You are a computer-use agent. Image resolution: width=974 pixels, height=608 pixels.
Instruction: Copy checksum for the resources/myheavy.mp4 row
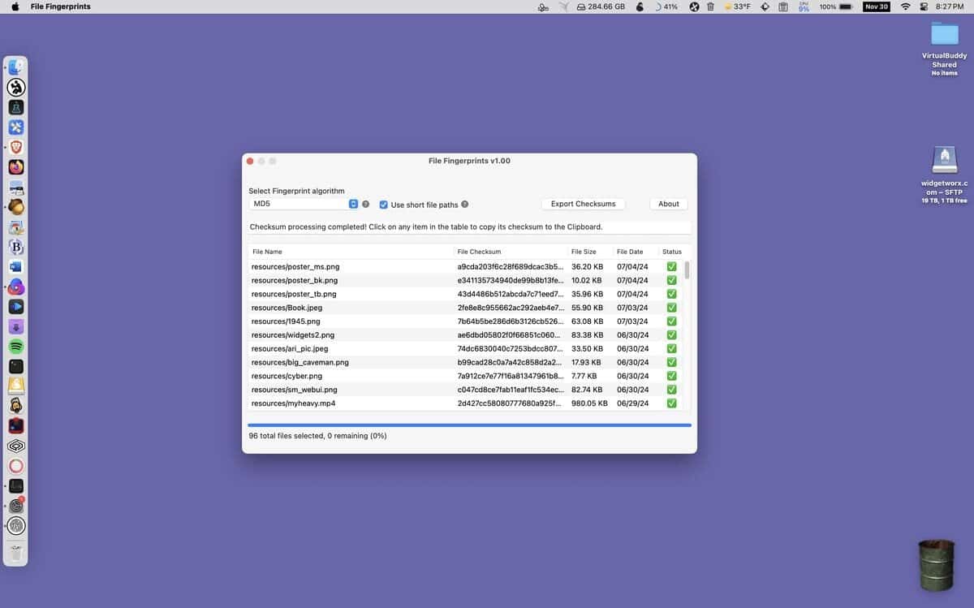pos(464,403)
